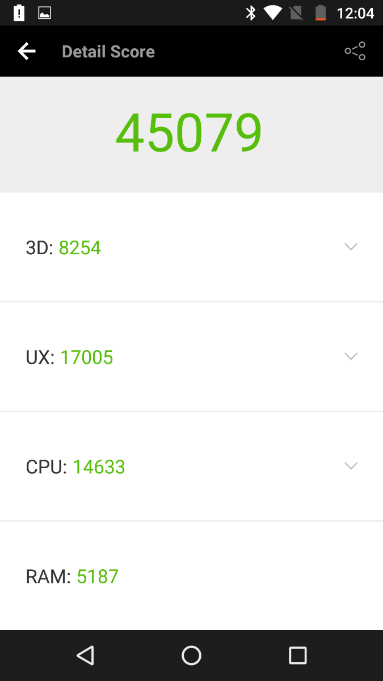Tap the share icon
The image size is (383, 681).
pos(355,52)
